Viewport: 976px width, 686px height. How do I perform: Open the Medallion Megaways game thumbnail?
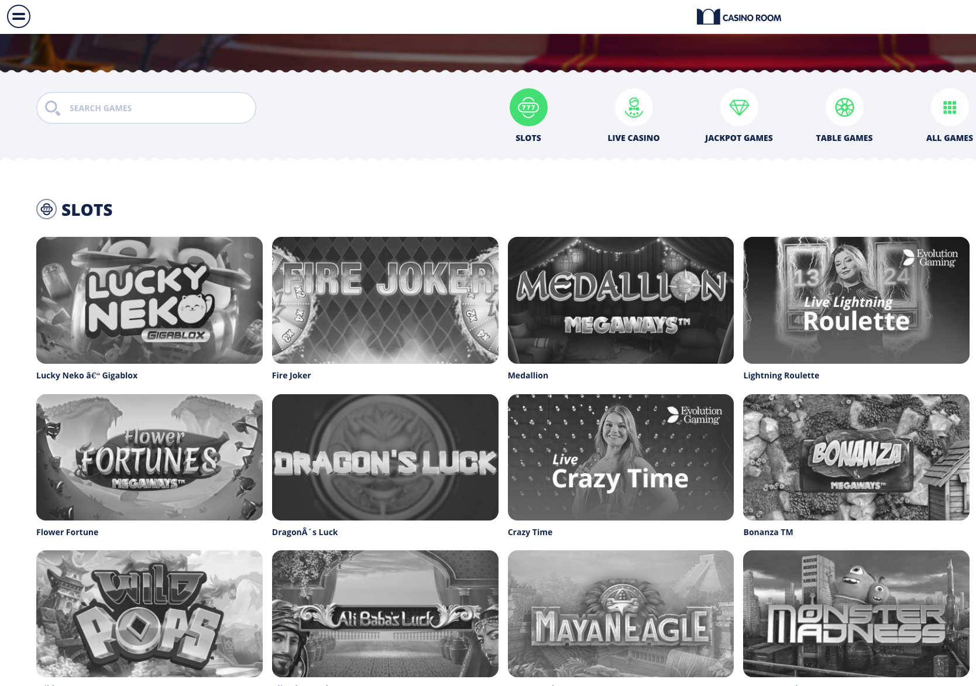point(621,300)
